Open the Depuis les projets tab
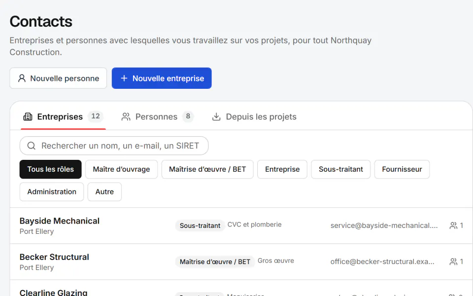The image size is (473, 296). pos(254,116)
